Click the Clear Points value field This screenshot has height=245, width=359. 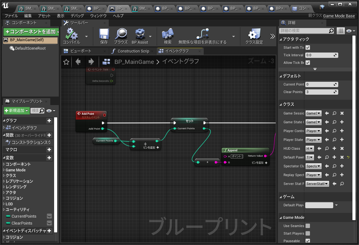point(322,92)
